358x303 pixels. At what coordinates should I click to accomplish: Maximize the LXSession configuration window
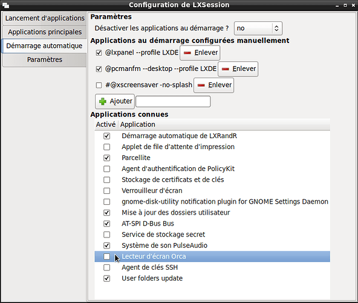point(345,5)
